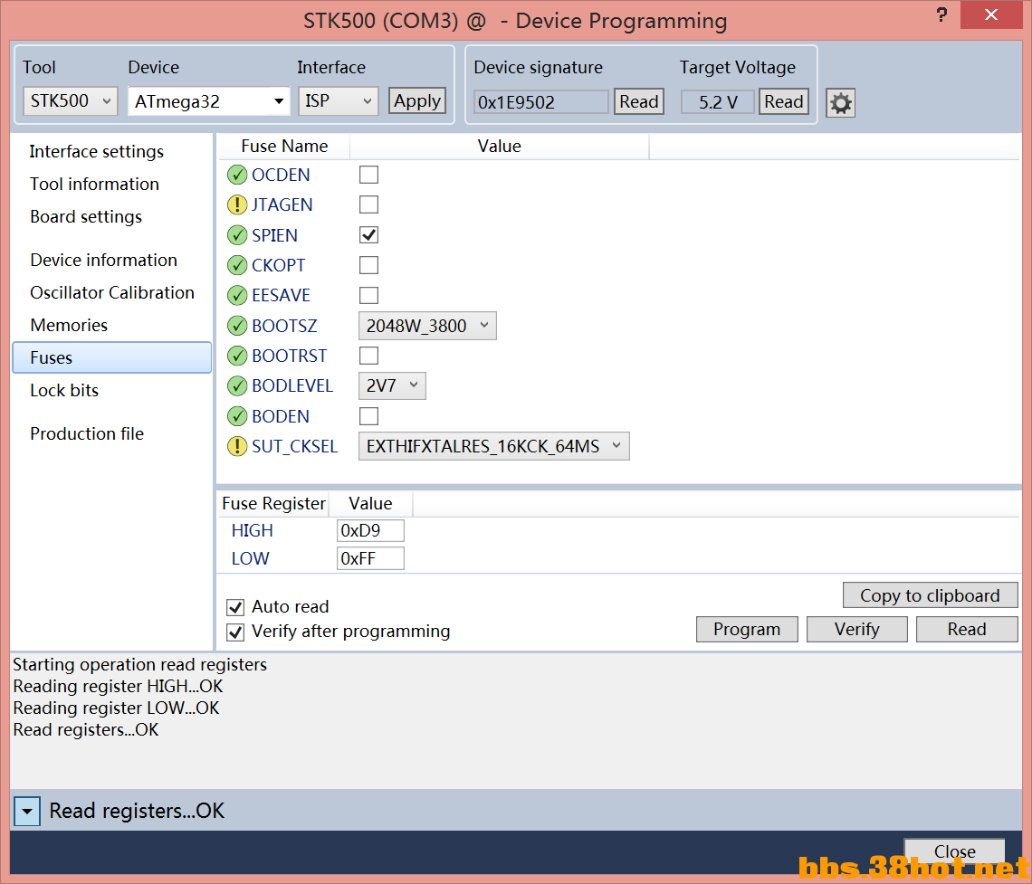Screen dimensions: 1032x884
Task: Click the SUT_CKSEL fuse name
Action: click(295, 447)
